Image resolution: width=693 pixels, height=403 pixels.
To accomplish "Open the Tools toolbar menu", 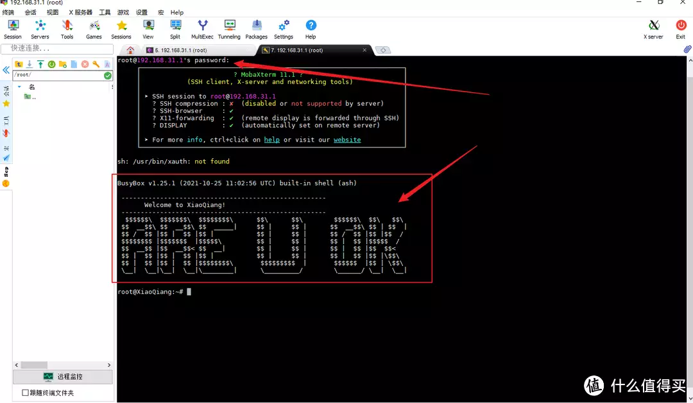I will click(67, 29).
